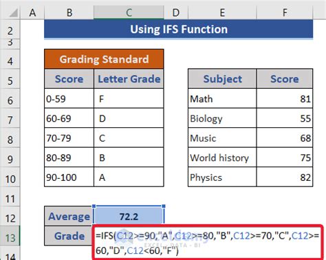Image resolution: width=326 pixels, height=260 pixels.
Task: Select the '90-100' score range cell
Action: pos(69,177)
